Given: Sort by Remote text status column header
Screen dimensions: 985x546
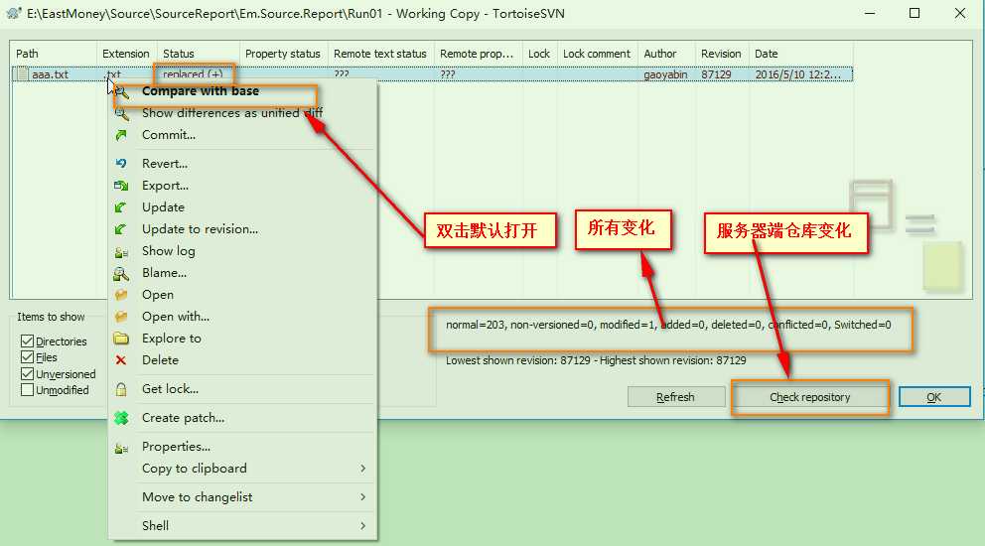Looking at the screenshot, I should coord(381,54).
